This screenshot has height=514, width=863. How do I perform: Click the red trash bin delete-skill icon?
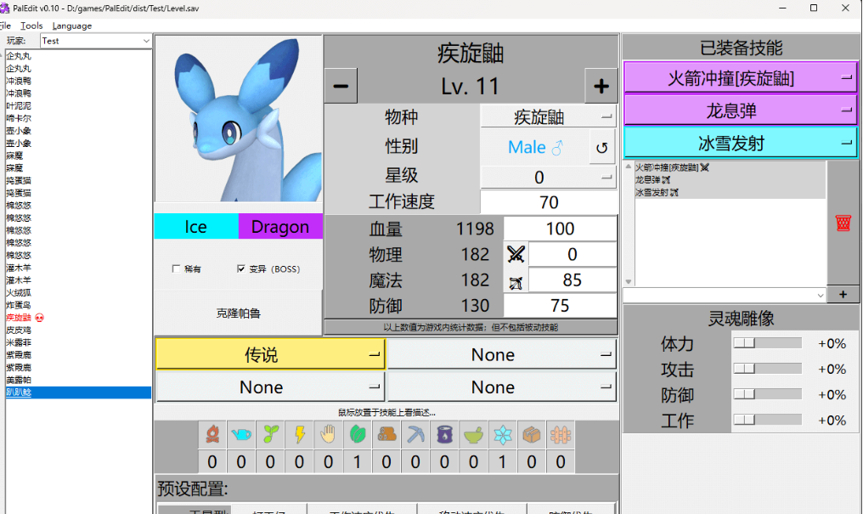[x=843, y=223]
